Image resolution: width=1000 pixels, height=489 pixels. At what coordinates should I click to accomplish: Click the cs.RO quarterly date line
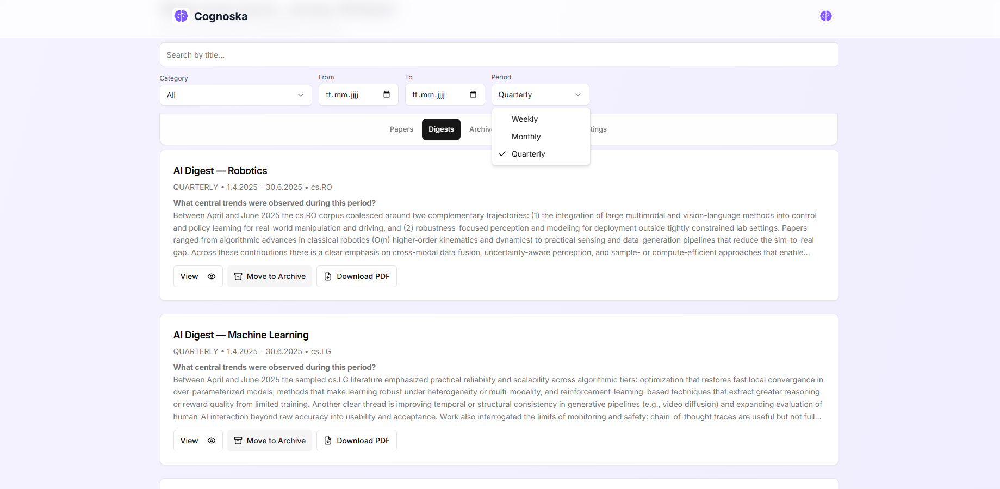click(252, 187)
